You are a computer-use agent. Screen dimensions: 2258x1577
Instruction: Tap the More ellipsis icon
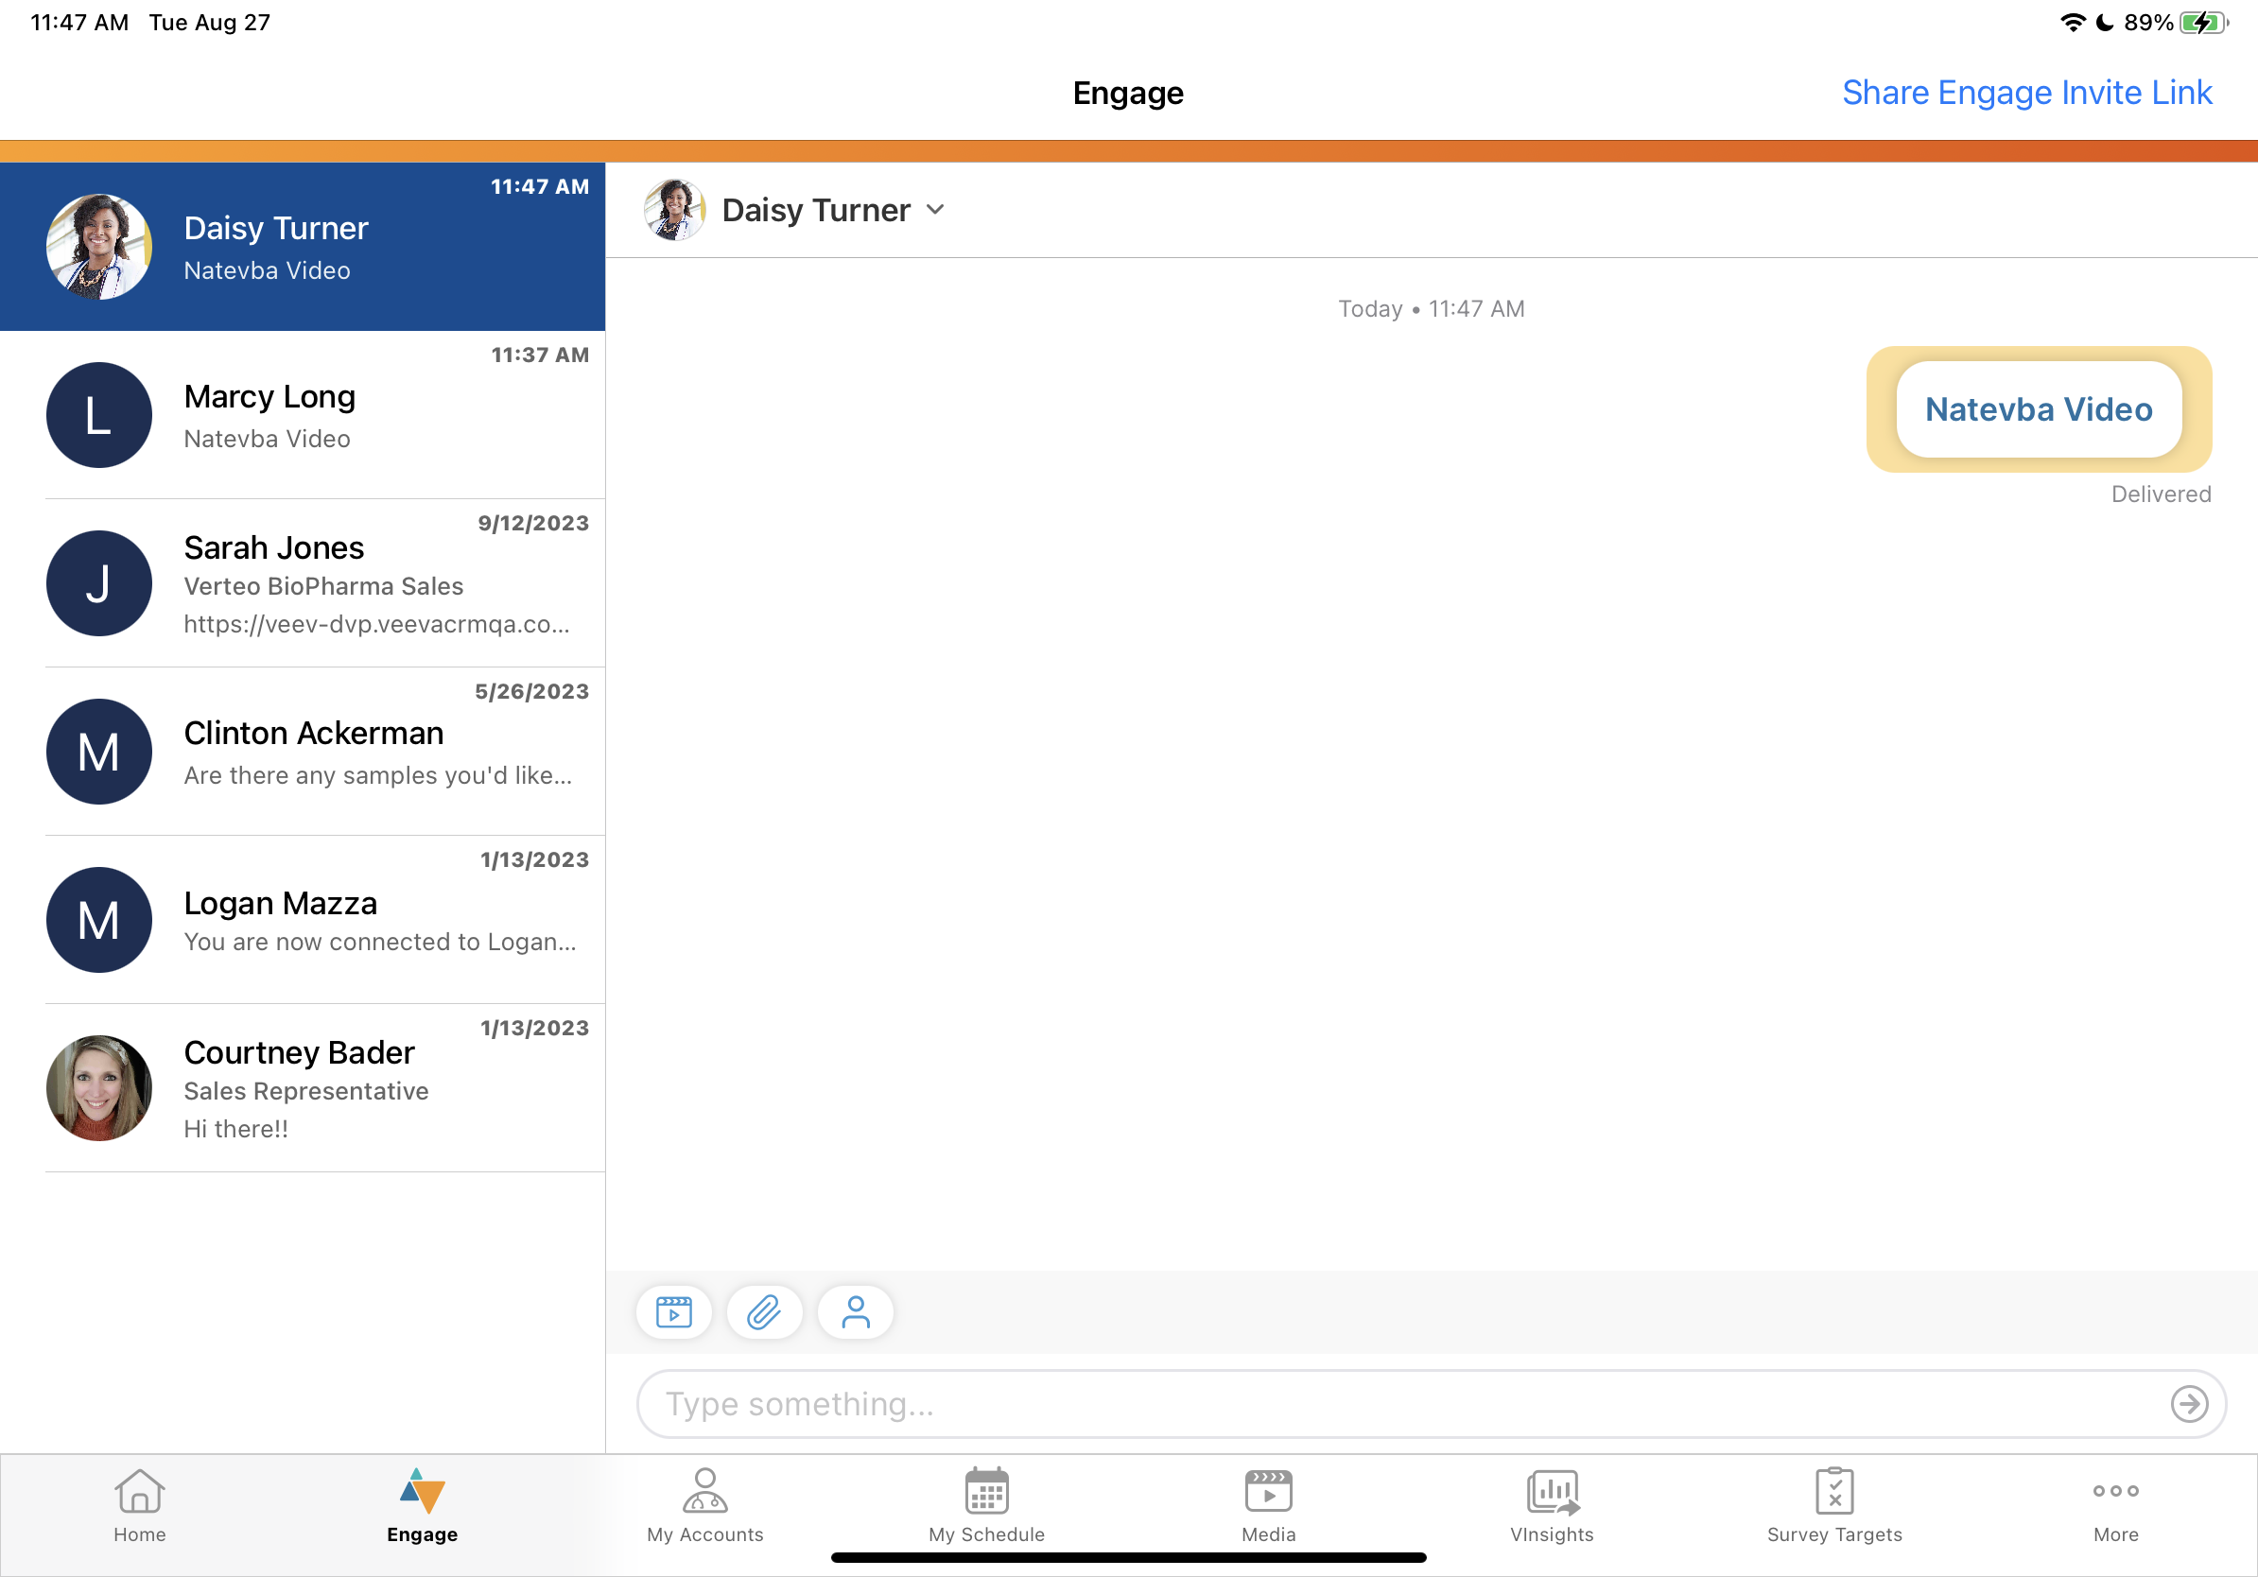[2115, 1493]
